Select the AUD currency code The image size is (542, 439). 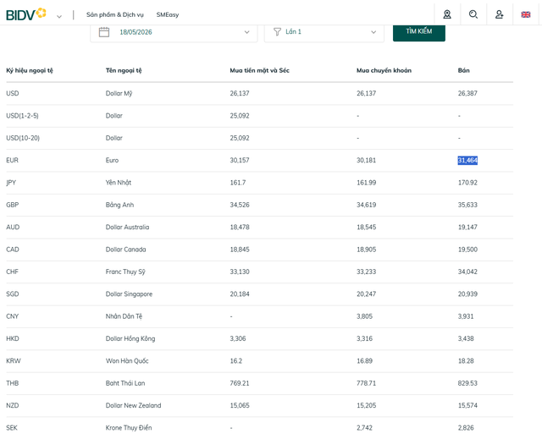(x=13, y=227)
